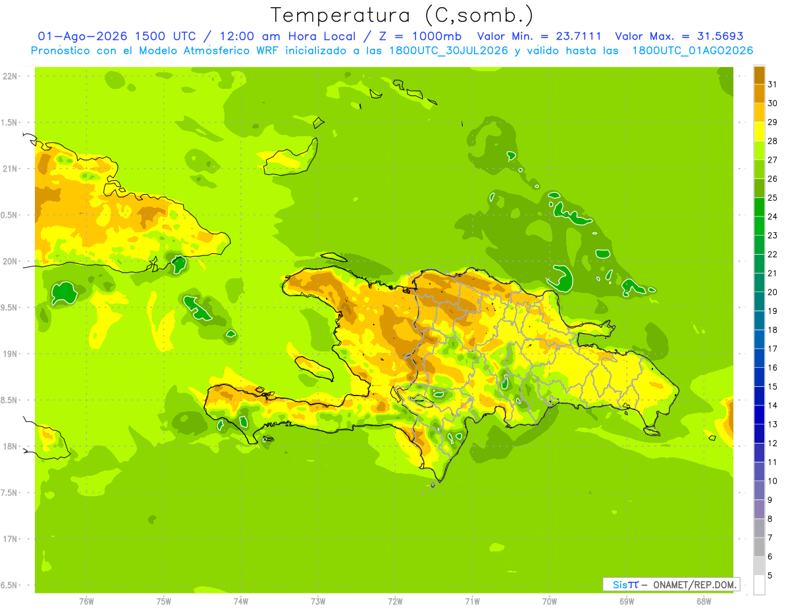Viewport: 790px width, 610px height.
Task: Click the legend swatch between 28 and 29
Action: point(759,132)
